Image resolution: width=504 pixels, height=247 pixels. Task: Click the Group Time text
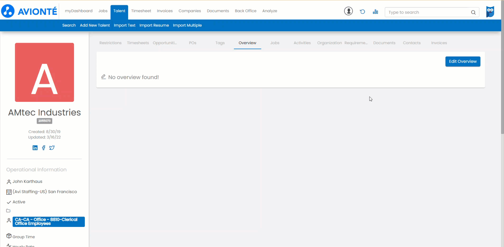(24, 237)
